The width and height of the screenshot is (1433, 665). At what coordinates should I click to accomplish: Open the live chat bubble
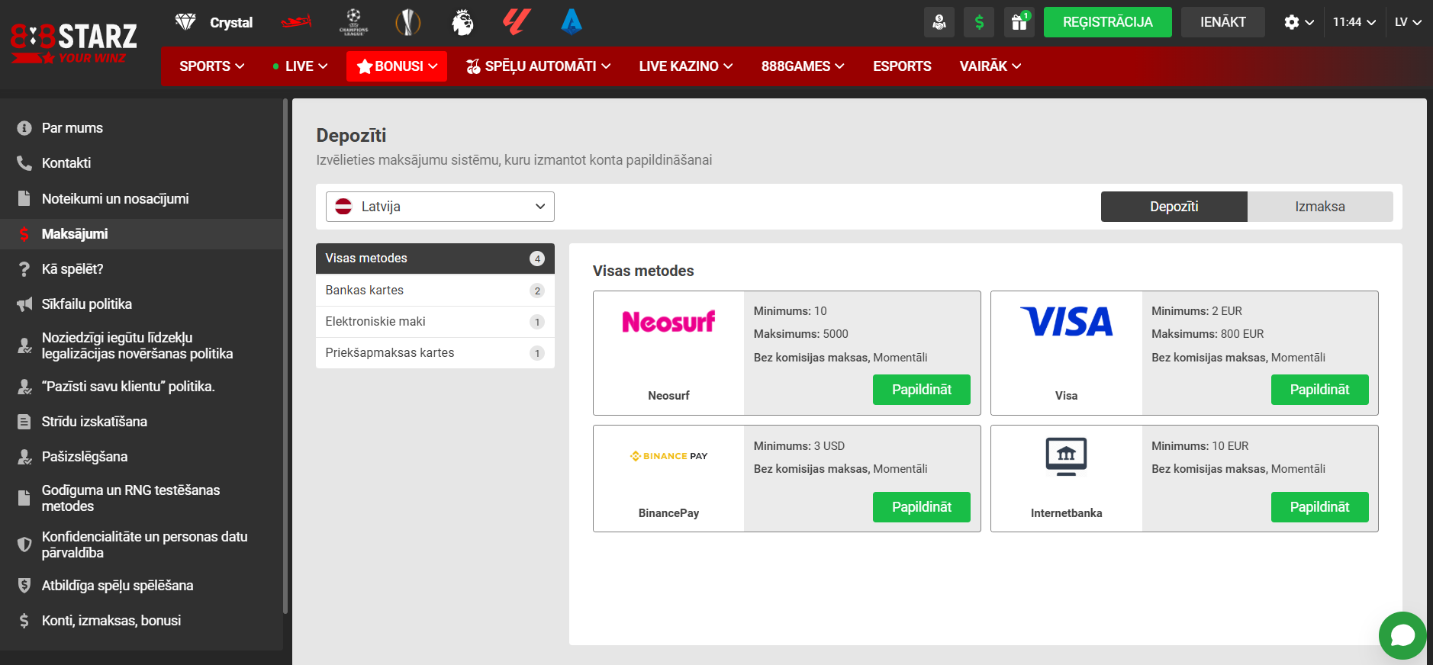pos(1402,635)
